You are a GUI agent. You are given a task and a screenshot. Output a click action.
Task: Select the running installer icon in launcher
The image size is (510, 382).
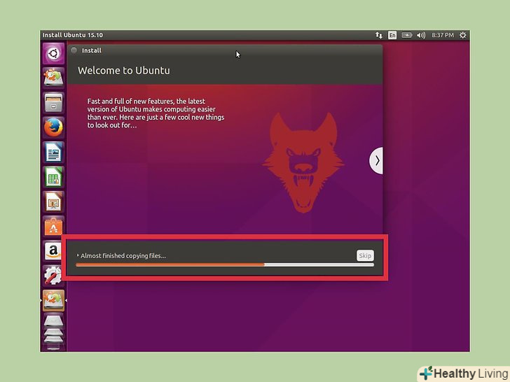[53, 300]
